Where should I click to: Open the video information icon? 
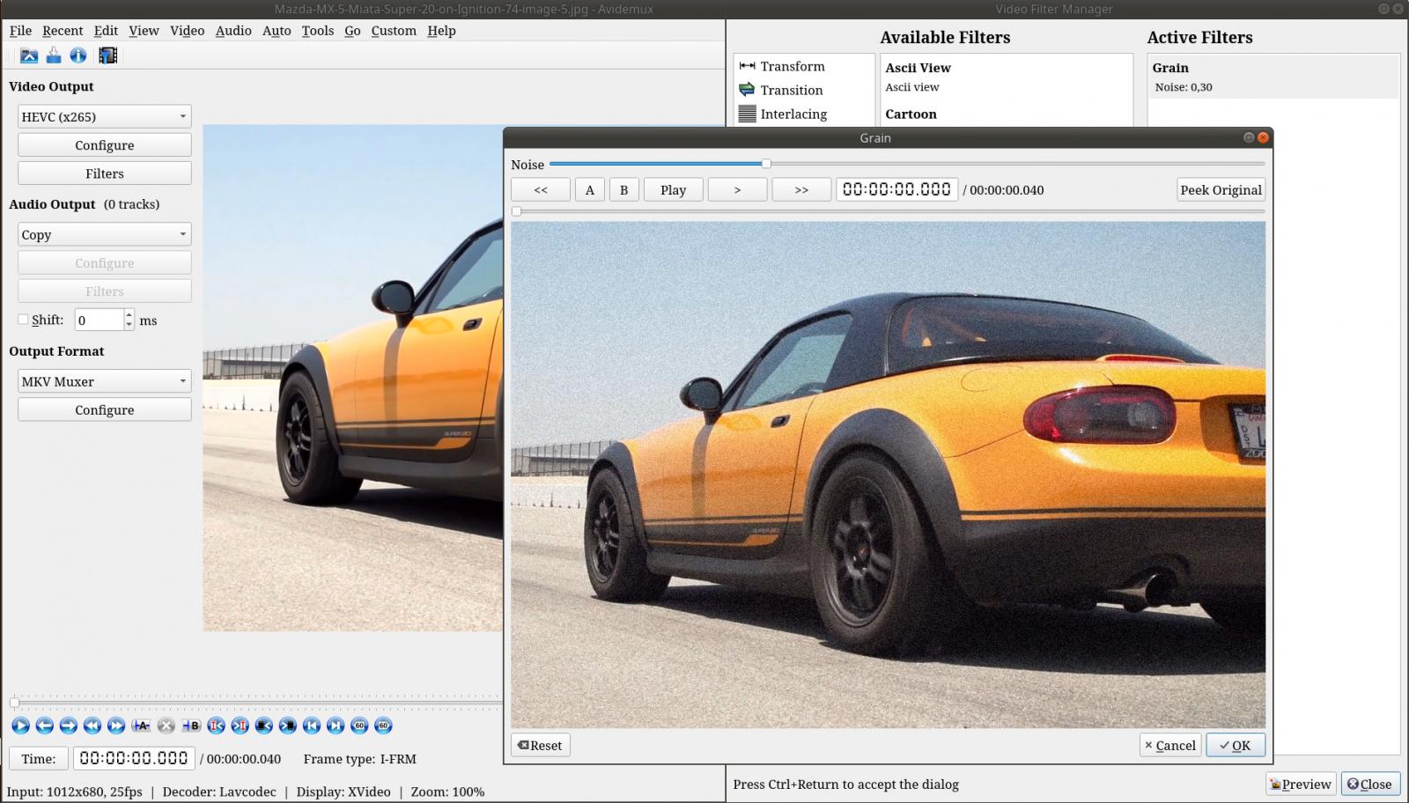pyautogui.click(x=78, y=55)
